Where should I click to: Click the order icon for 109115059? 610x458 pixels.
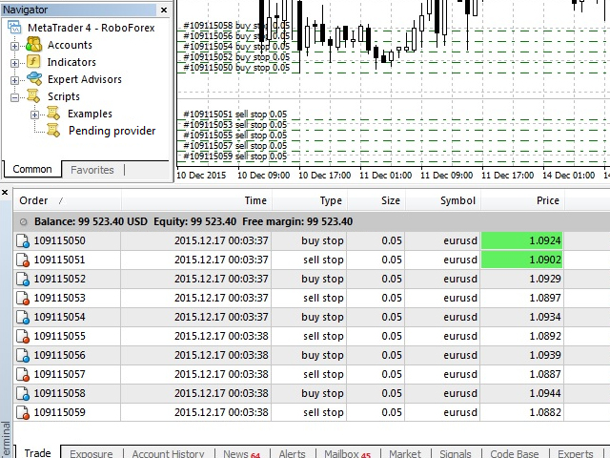23,412
